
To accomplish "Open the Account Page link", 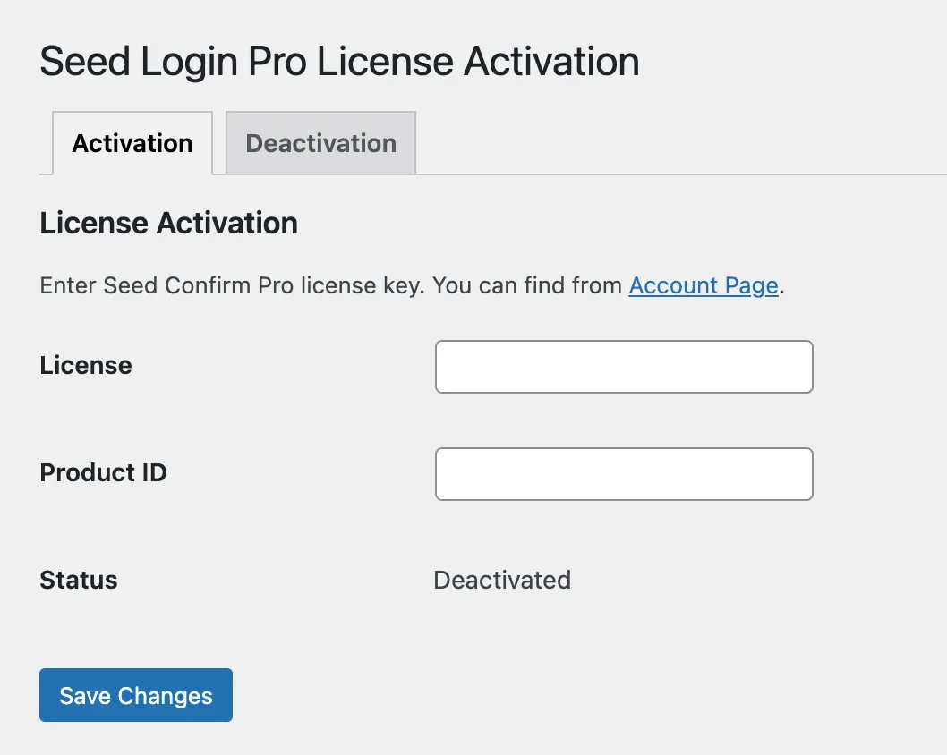I will tap(704, 285).
